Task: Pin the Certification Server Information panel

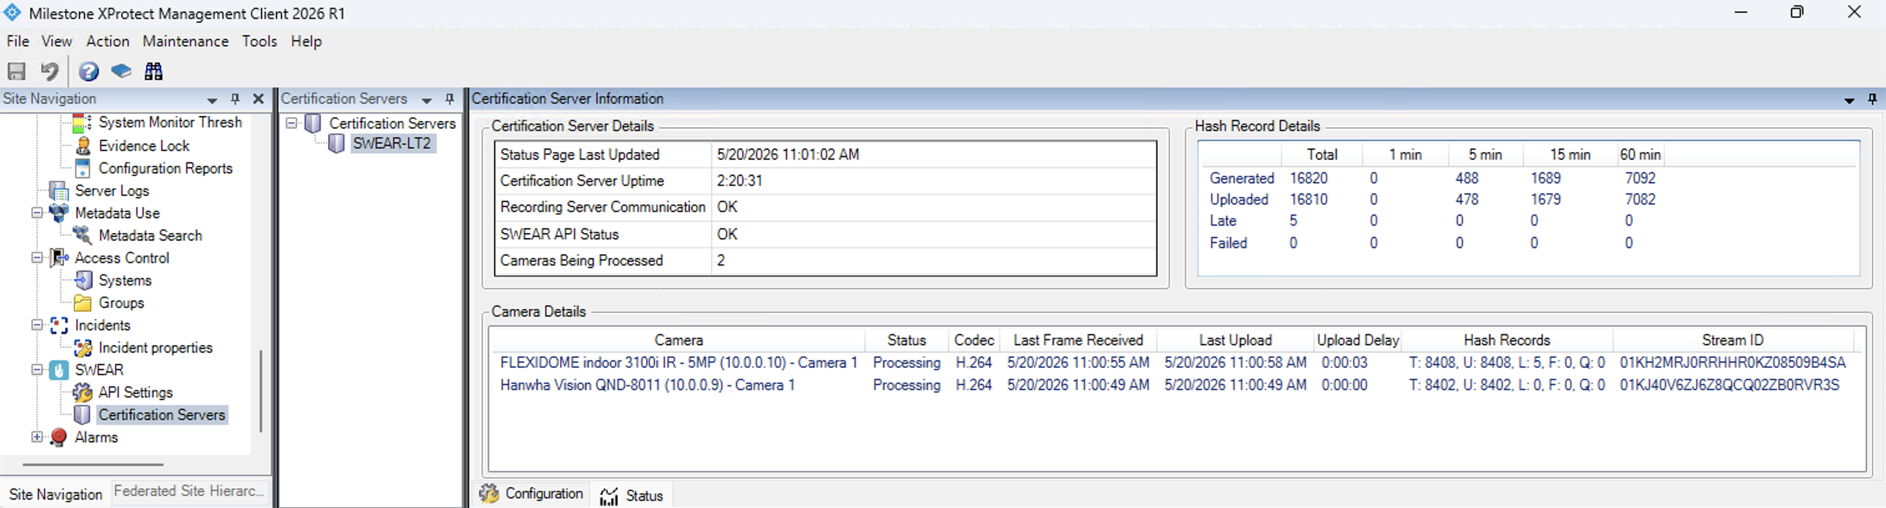Action: pyautogui.click(x=1872, y=99)
